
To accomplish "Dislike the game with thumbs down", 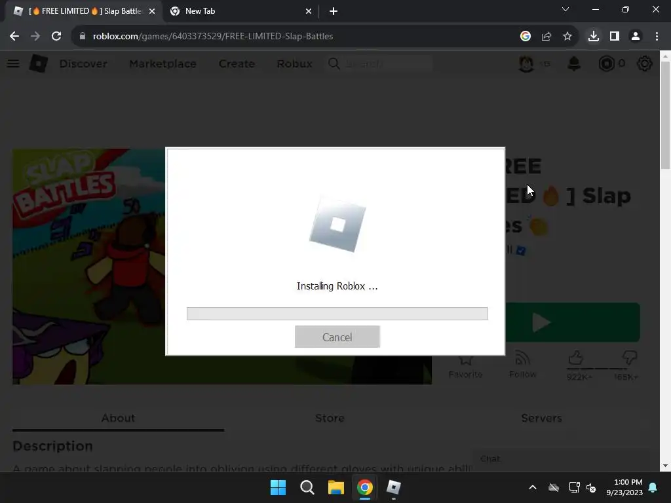I will [629, 358].
